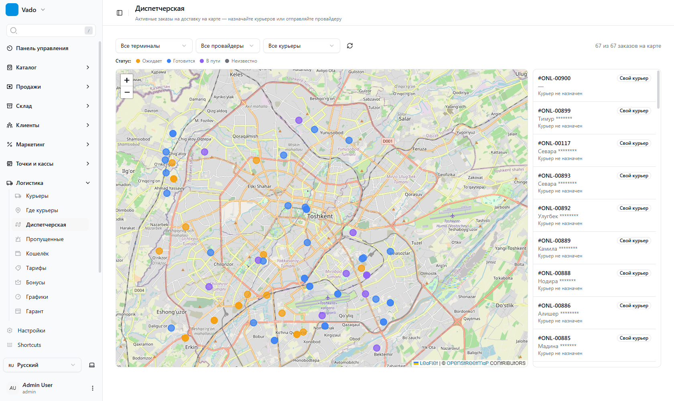Zoom out on the map

point(127,92)
